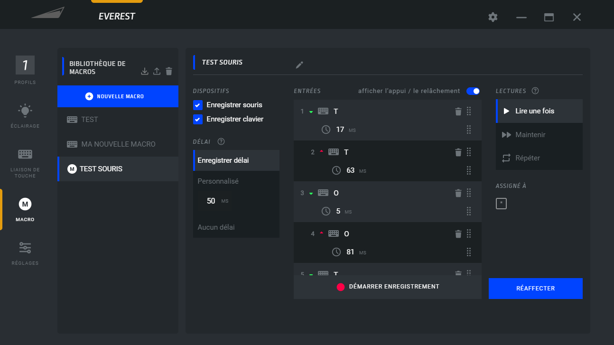Click the RÉAFFECTER button
This screenshot has height=345, width=614.
click(535, 289)
